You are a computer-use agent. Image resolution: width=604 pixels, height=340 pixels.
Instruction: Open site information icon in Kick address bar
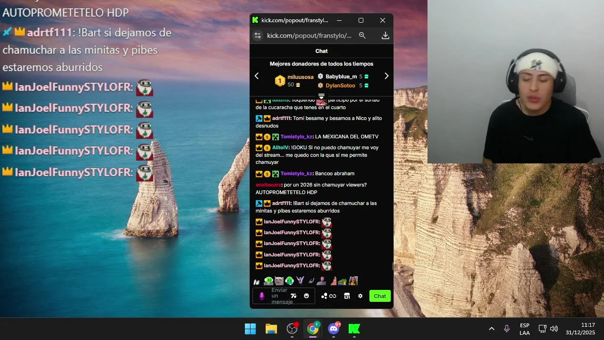point(257,35)
